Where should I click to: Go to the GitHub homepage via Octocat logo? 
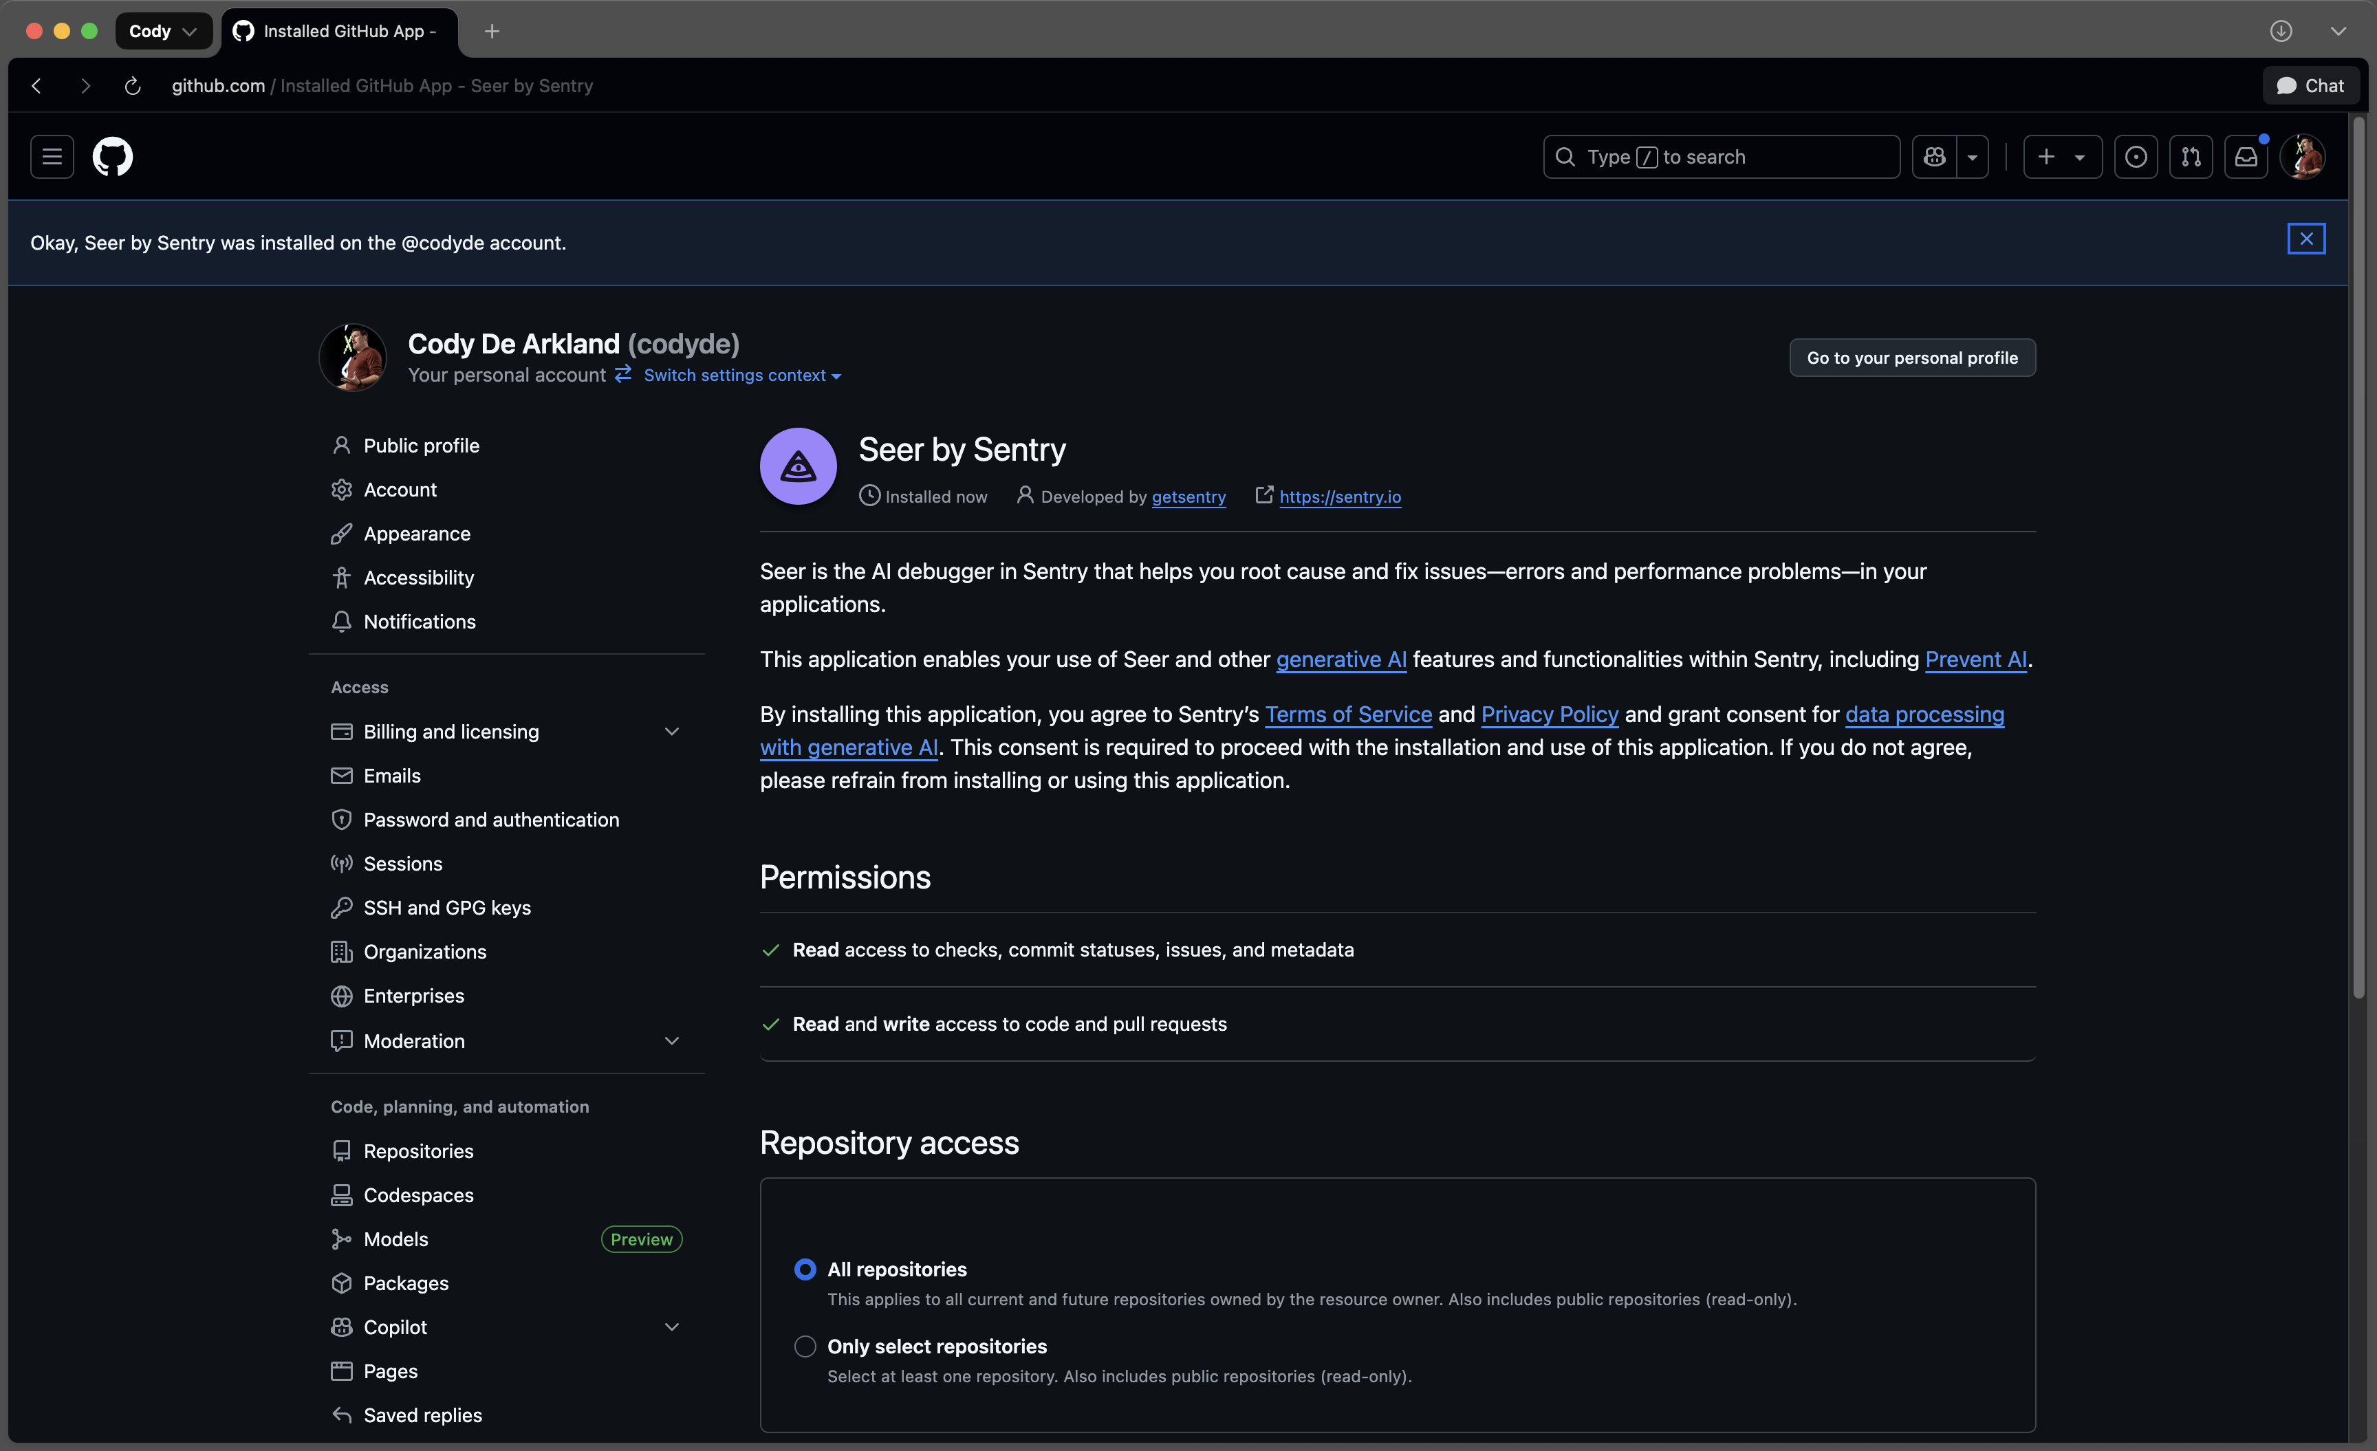(113, 156)
